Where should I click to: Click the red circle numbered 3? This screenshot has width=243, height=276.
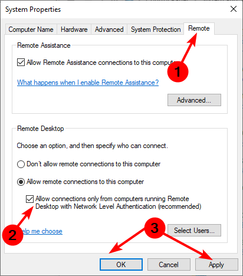coord(155,228)
